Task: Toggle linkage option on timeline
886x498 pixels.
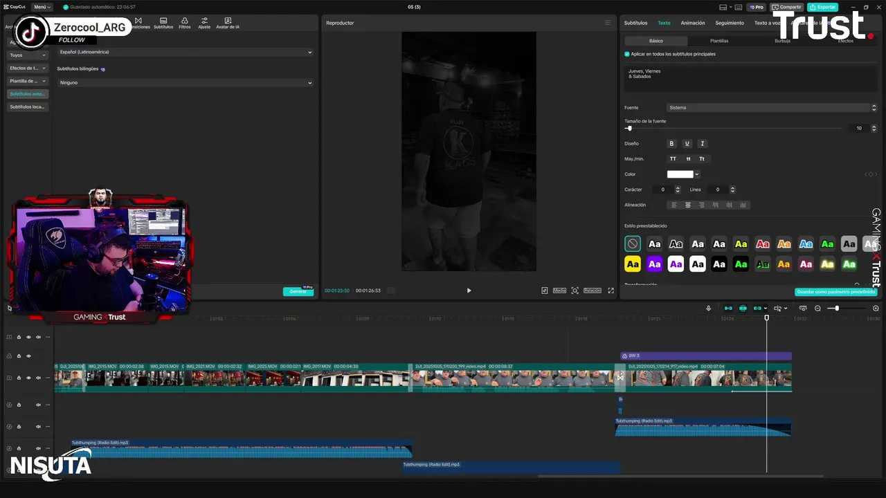Action: point(757,308)
